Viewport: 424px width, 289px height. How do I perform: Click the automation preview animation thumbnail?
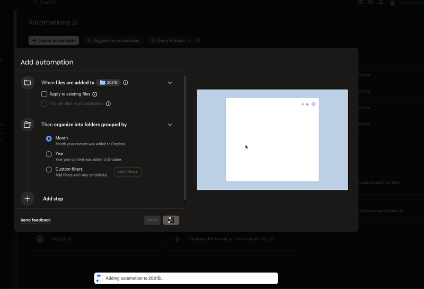click(x=272, y=139)
